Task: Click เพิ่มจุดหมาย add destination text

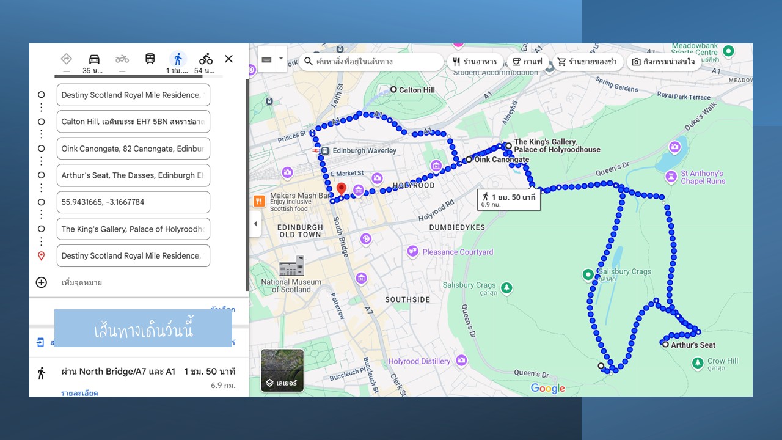Action: pyautogui.click(x=81, y=282)
